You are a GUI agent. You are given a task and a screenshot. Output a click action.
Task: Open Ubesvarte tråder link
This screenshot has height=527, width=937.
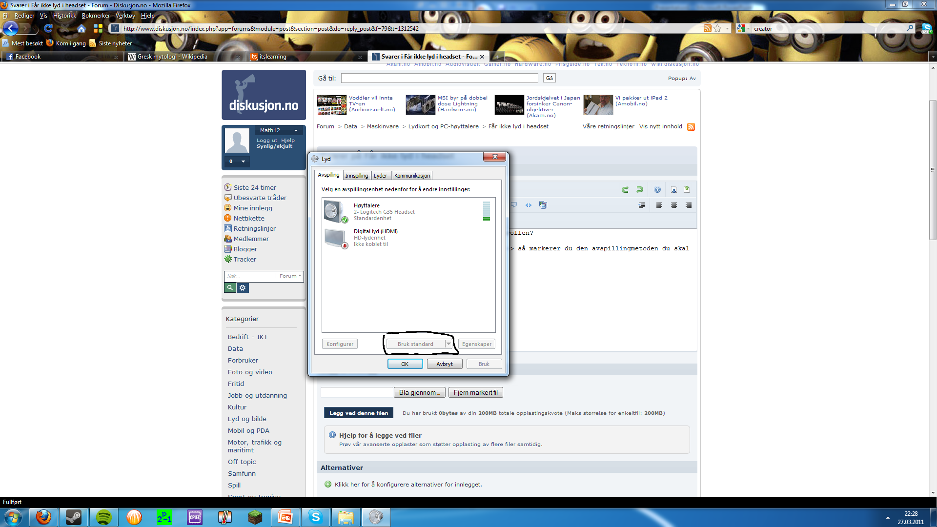260,198
